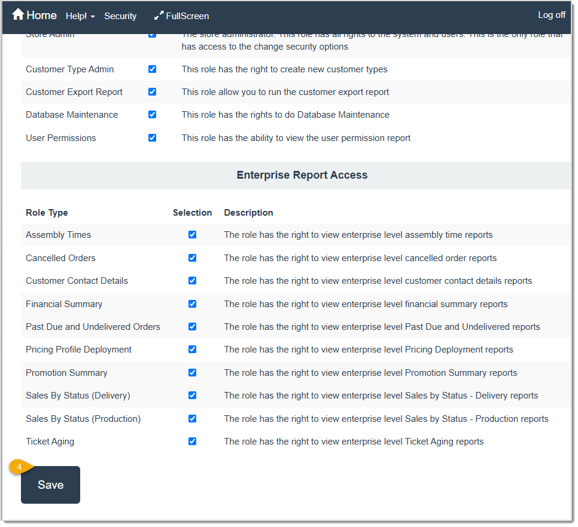This screenshot has width=578, height=527.
Task: Uncheck the Database Maintenance checkbox
Action: [152, 114]
